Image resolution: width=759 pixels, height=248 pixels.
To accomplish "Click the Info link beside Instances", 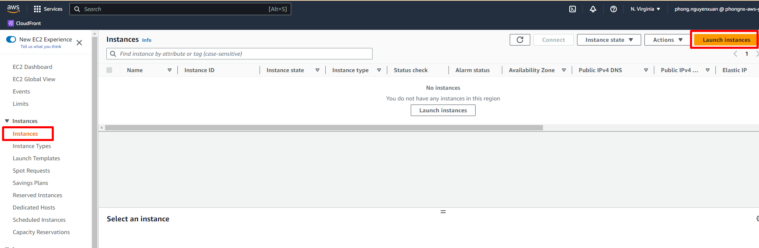I will [147, 40].
